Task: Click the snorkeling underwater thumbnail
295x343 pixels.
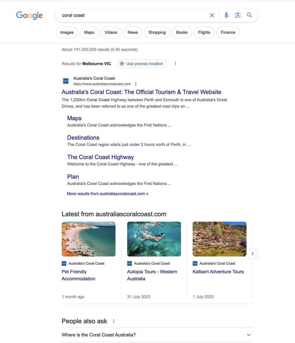Action: 154,239
